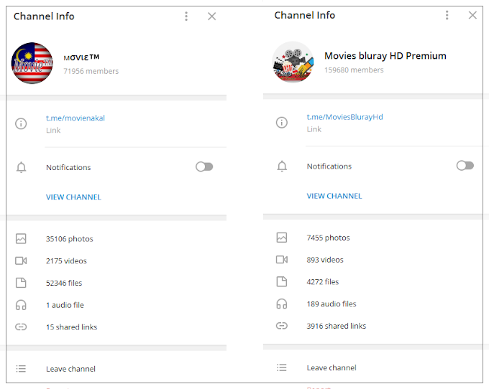This screenshot has width=489, height=389.
Task: Open the 4272 files list
Action: pyautogui.click(x=322, y=282)
